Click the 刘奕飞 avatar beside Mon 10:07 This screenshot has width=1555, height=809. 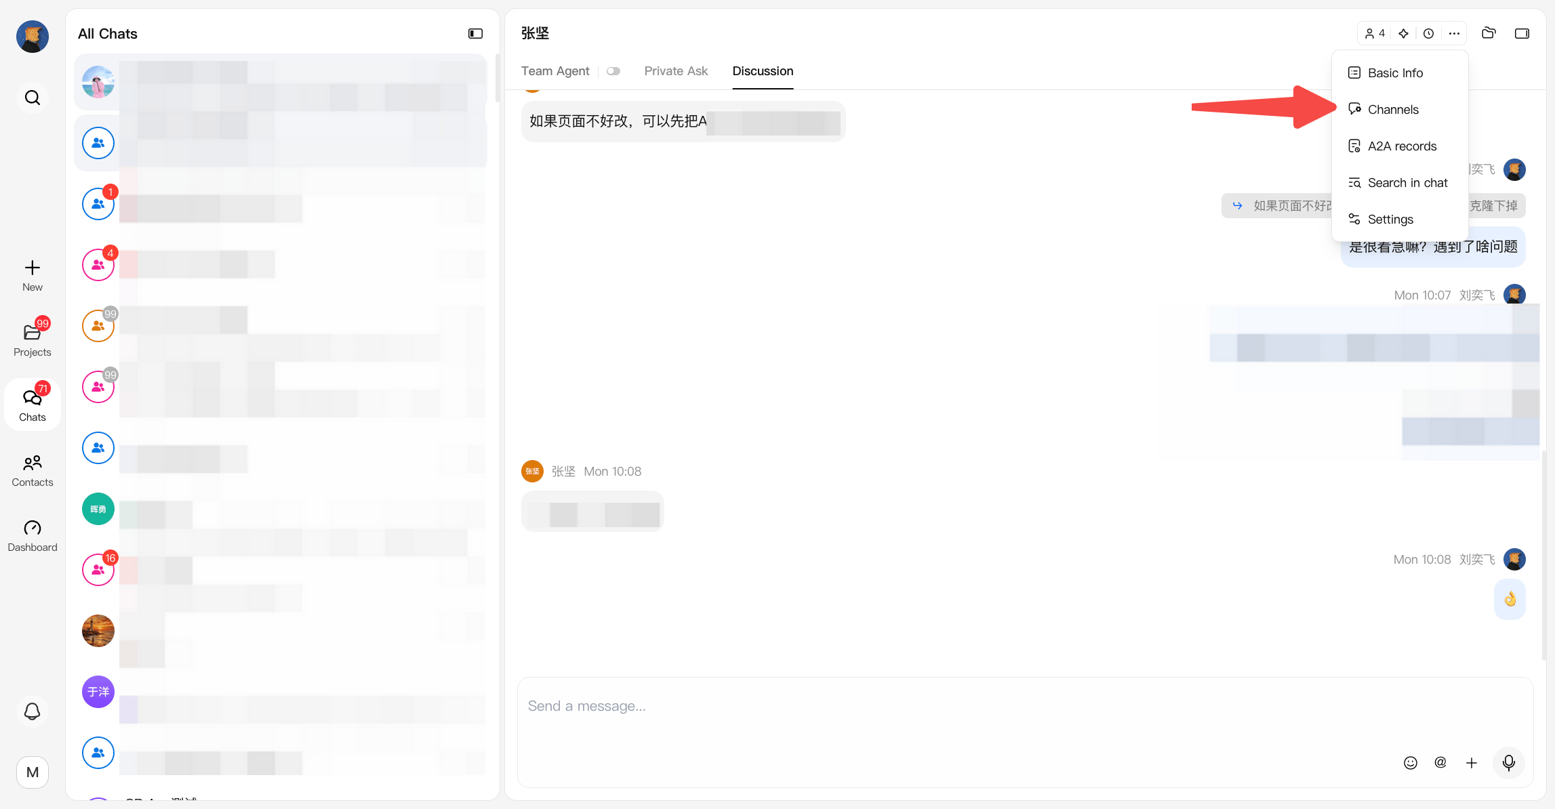1514,295
